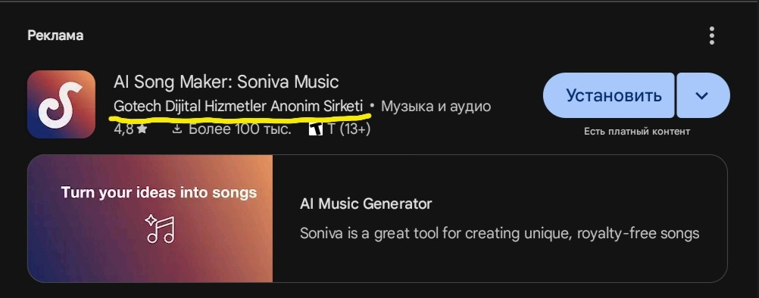This screenshot has height=298, width=759.
Task: Open the three-dot ad options menu
Action: (x=711, y=36)
